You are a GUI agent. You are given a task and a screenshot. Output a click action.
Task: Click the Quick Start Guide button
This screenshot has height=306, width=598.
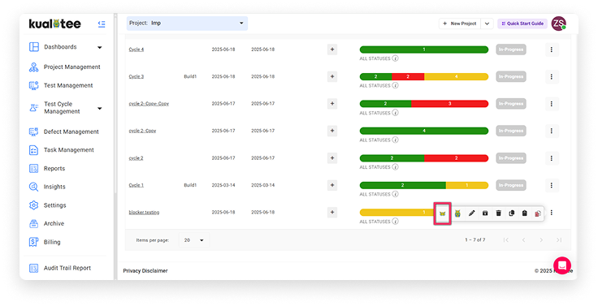point(522,24)
